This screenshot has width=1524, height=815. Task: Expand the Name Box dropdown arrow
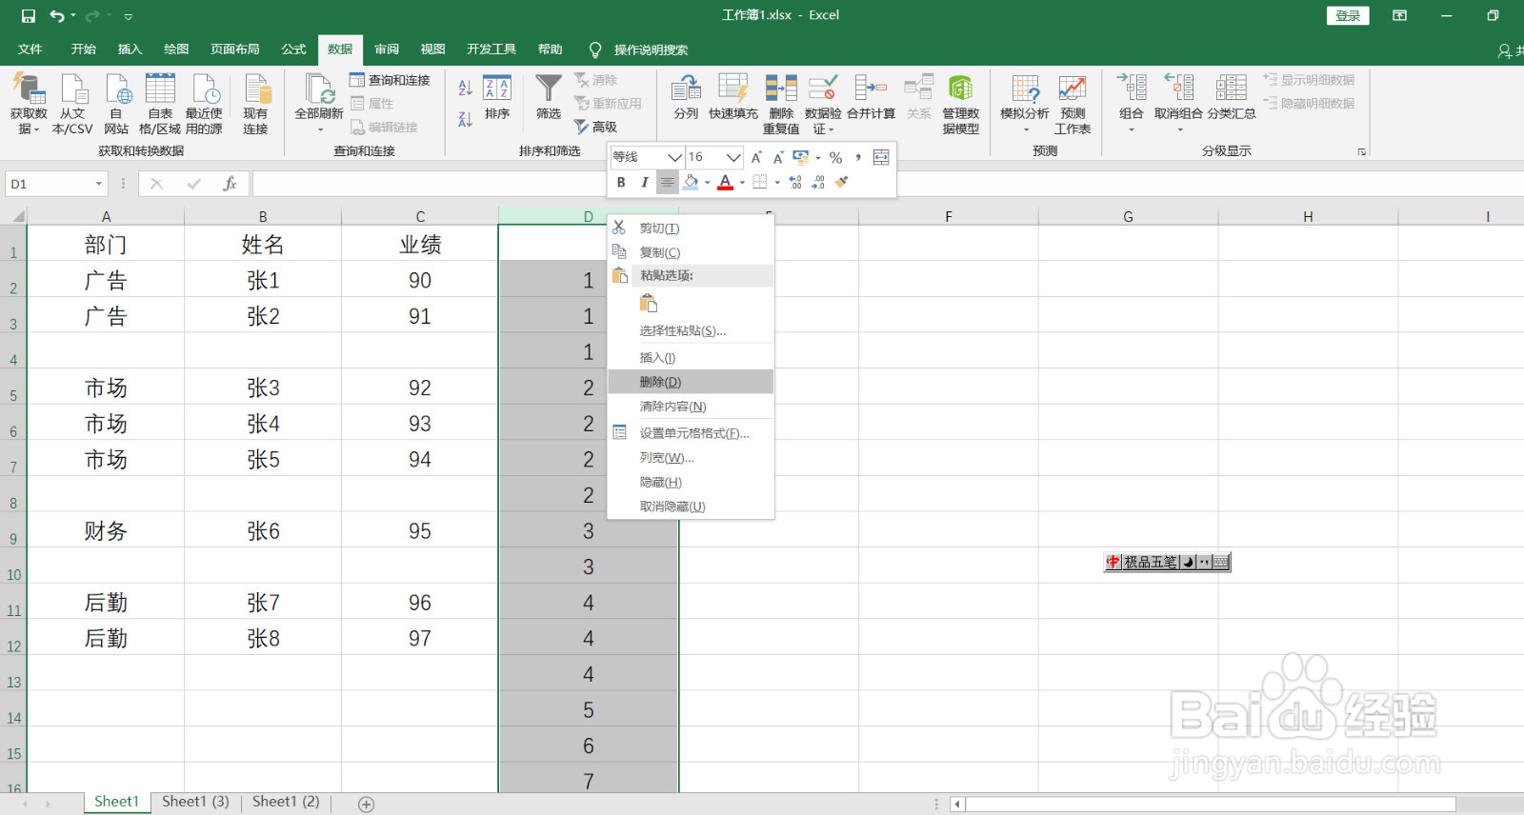pos(98,184)
